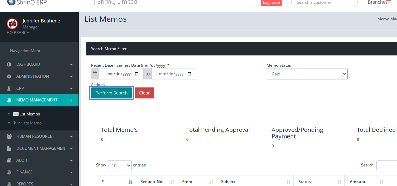
Task: Open Initiate Memo in sidebar
Action: point(30,123)
